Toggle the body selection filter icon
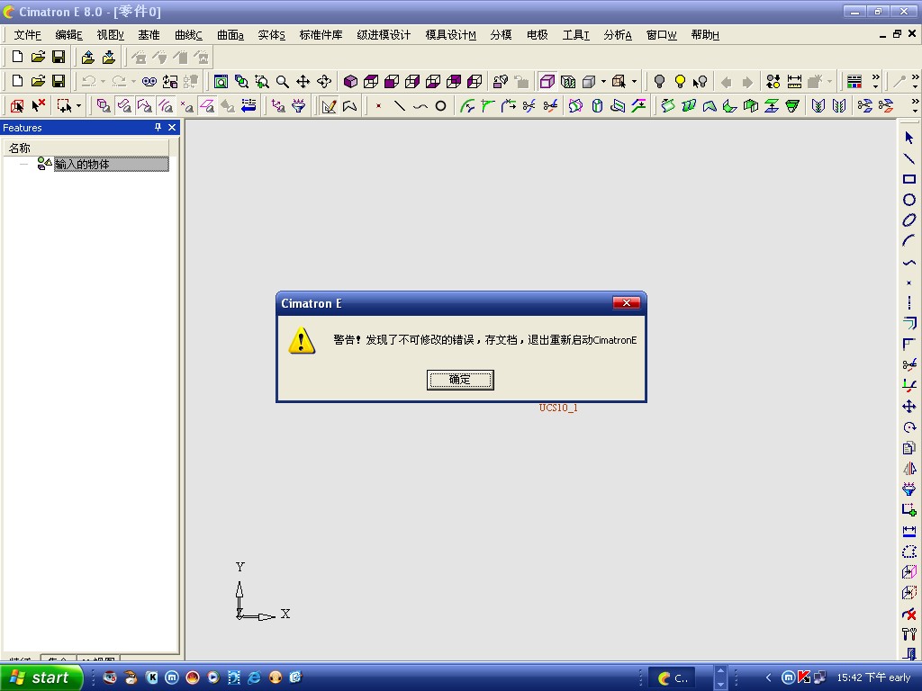 coord(104,106)
